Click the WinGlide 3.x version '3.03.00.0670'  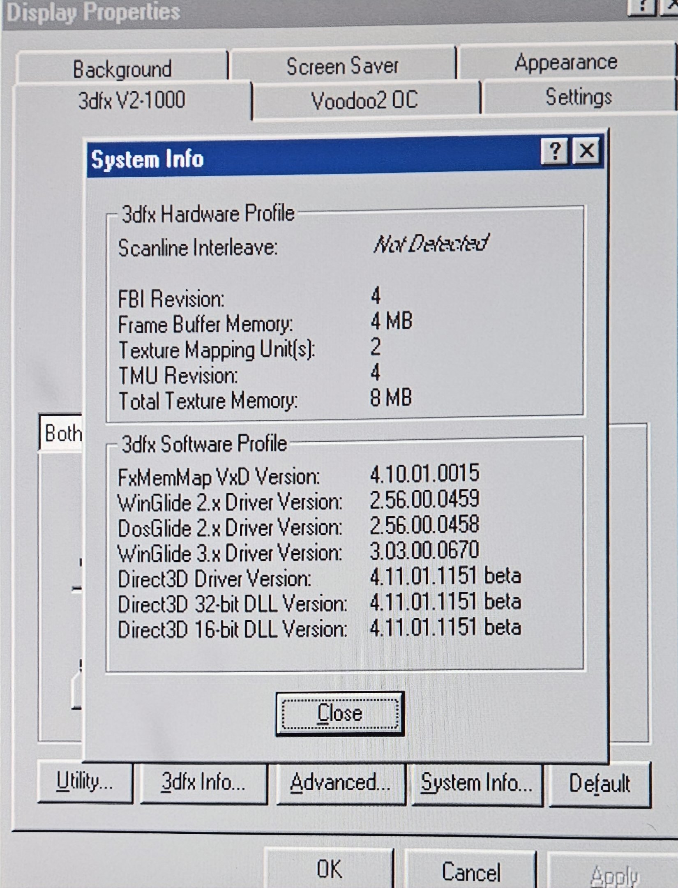(x=424, y=550)
